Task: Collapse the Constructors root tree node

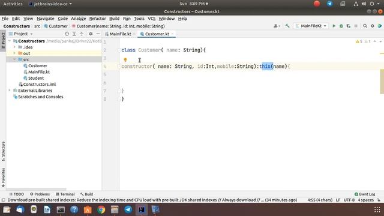Action: point(10,41)
